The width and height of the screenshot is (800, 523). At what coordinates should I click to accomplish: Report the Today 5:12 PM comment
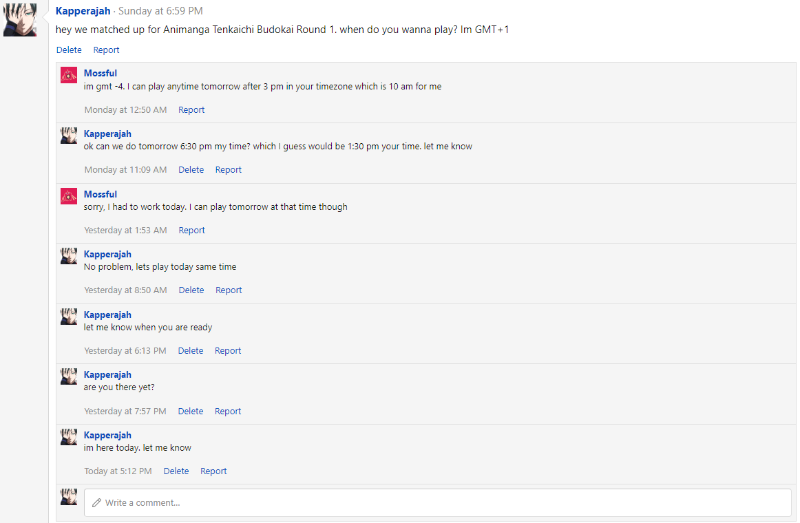(213, 471)
